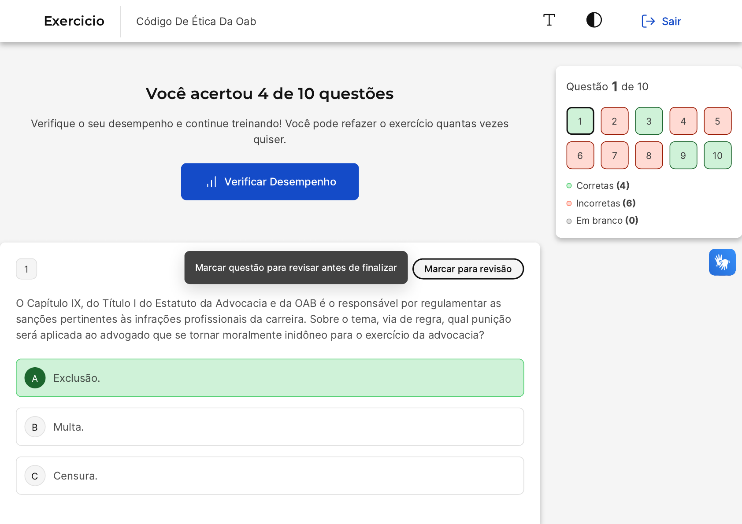The height and width of the screenshot is (524, 742).
Task: Click the Sair exit icon
Action: [648, 21]
